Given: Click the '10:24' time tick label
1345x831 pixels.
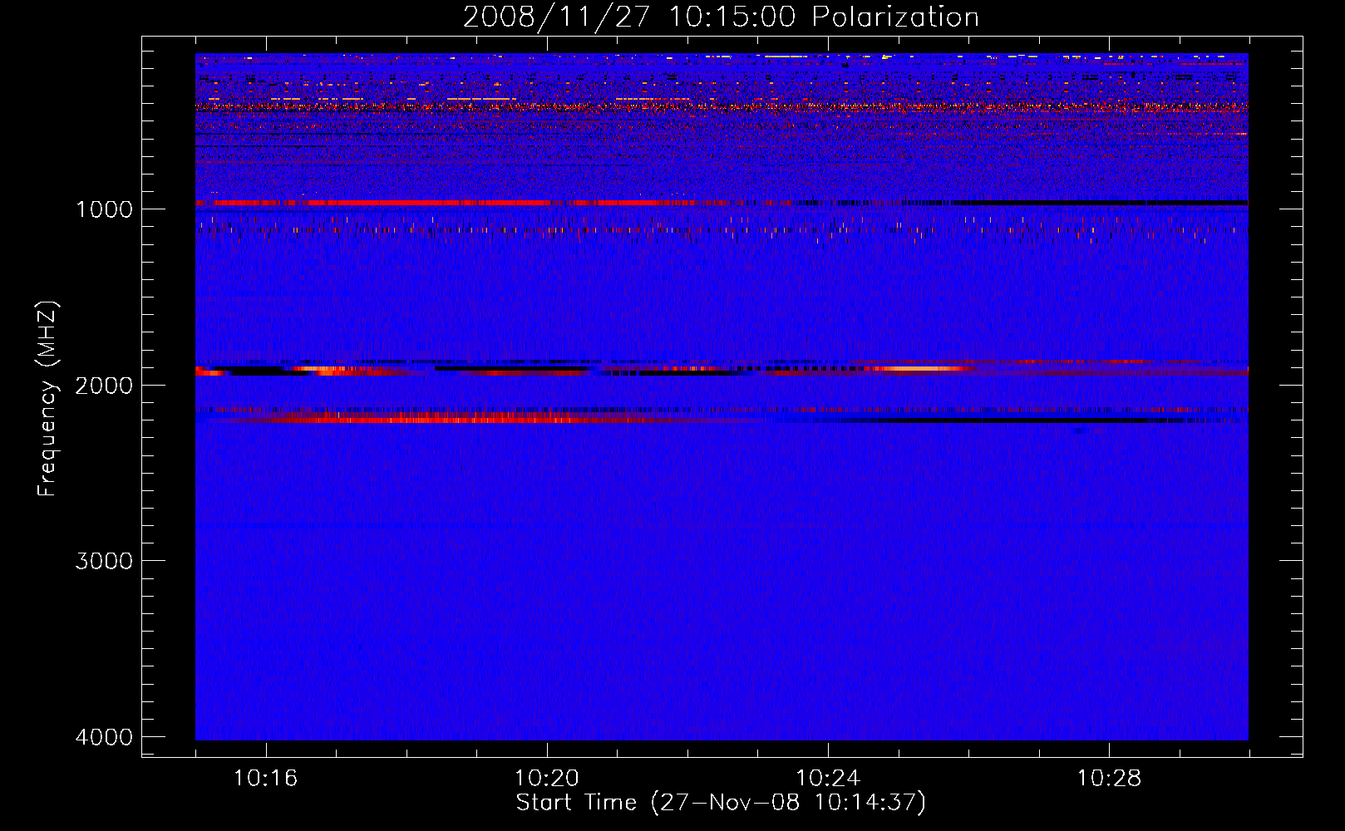Looking at the screenshot, I should coord(828,778).
